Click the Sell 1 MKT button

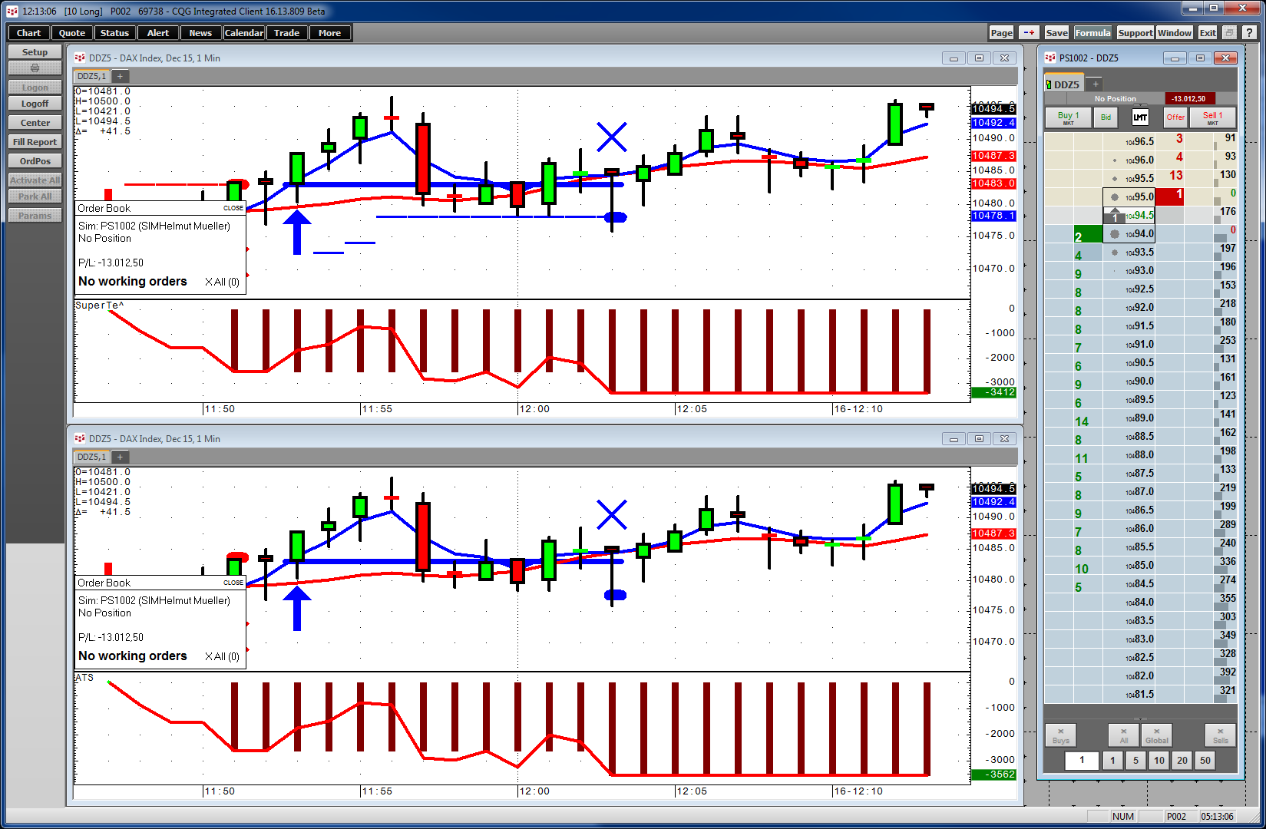[1213, 117]
